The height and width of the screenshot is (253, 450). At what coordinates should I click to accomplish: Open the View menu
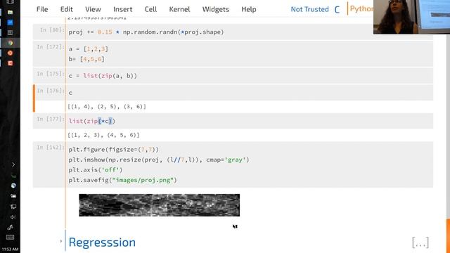[93, 9]
